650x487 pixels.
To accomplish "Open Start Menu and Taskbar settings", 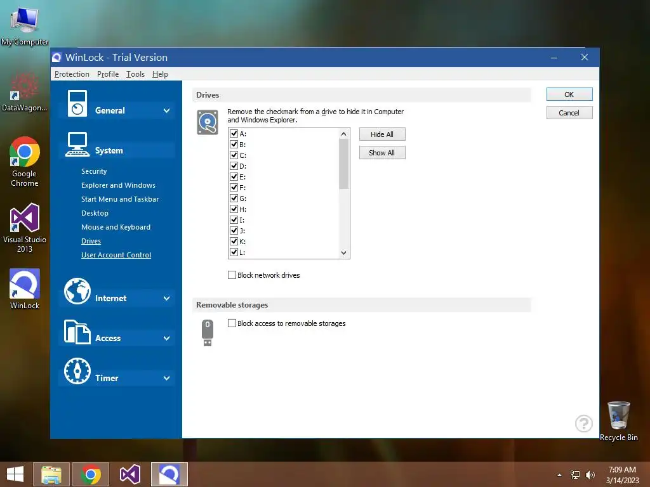I will click(x=120, y=199).
